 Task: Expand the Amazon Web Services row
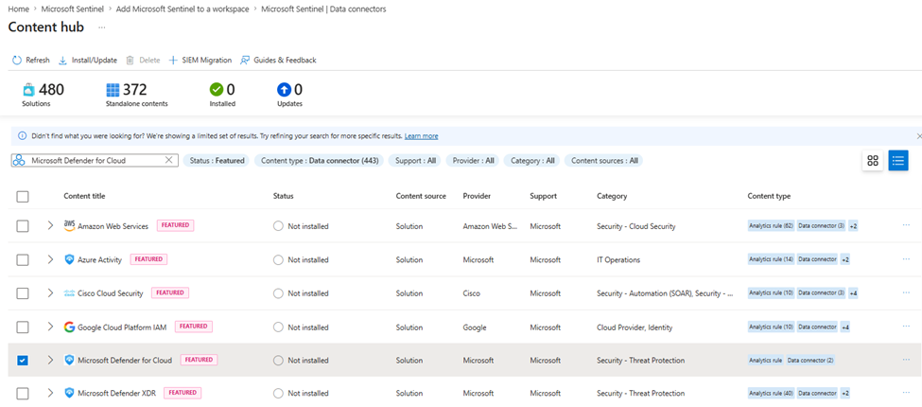(50, 226)
